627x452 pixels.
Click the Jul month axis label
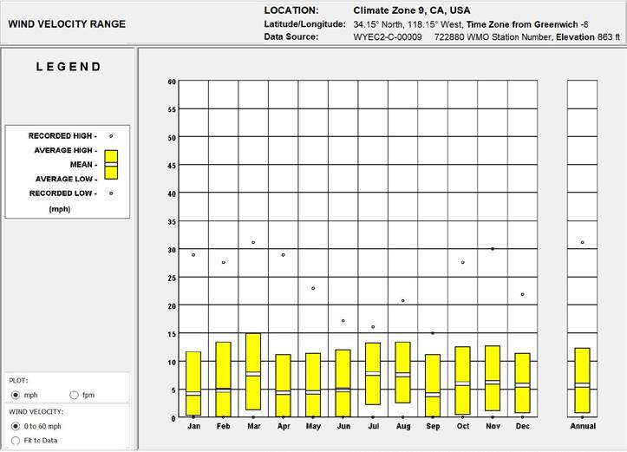click(373, 426)
